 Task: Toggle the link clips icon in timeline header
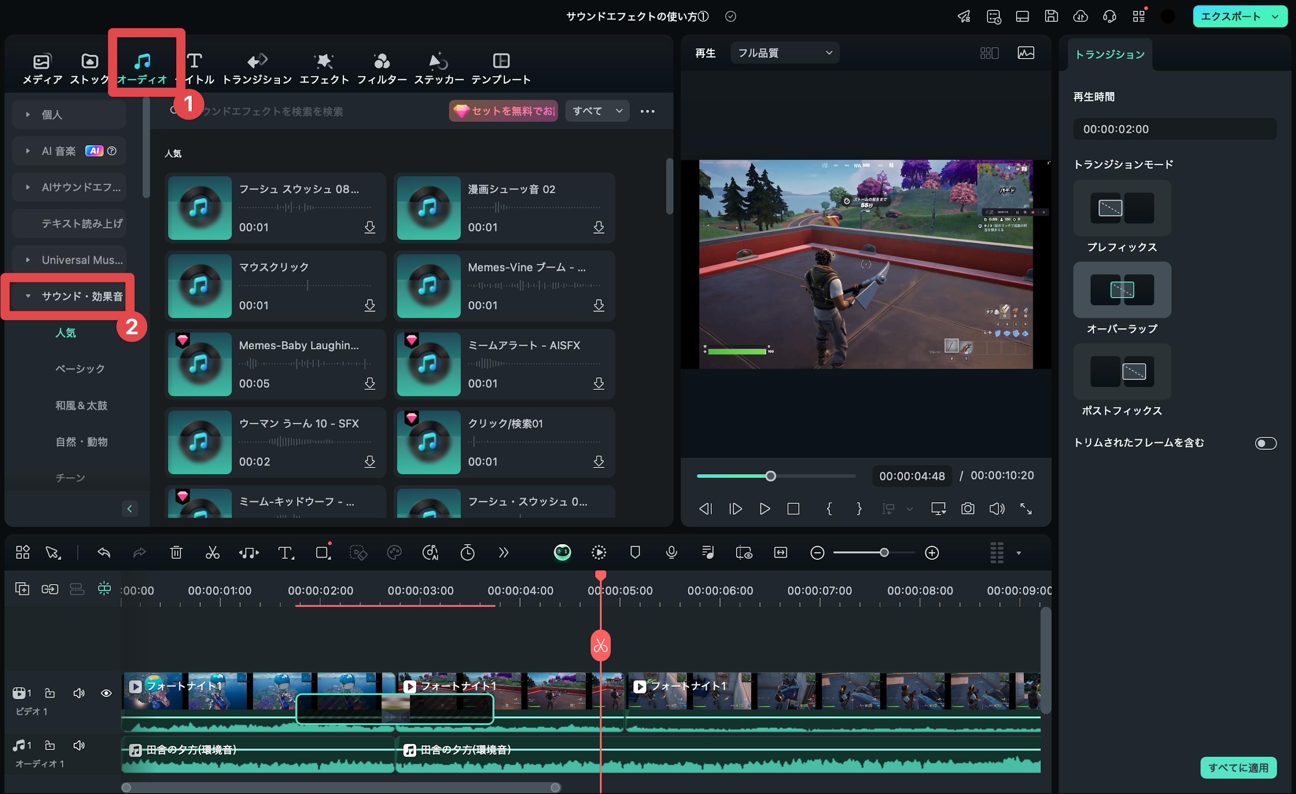pos(50,588)
